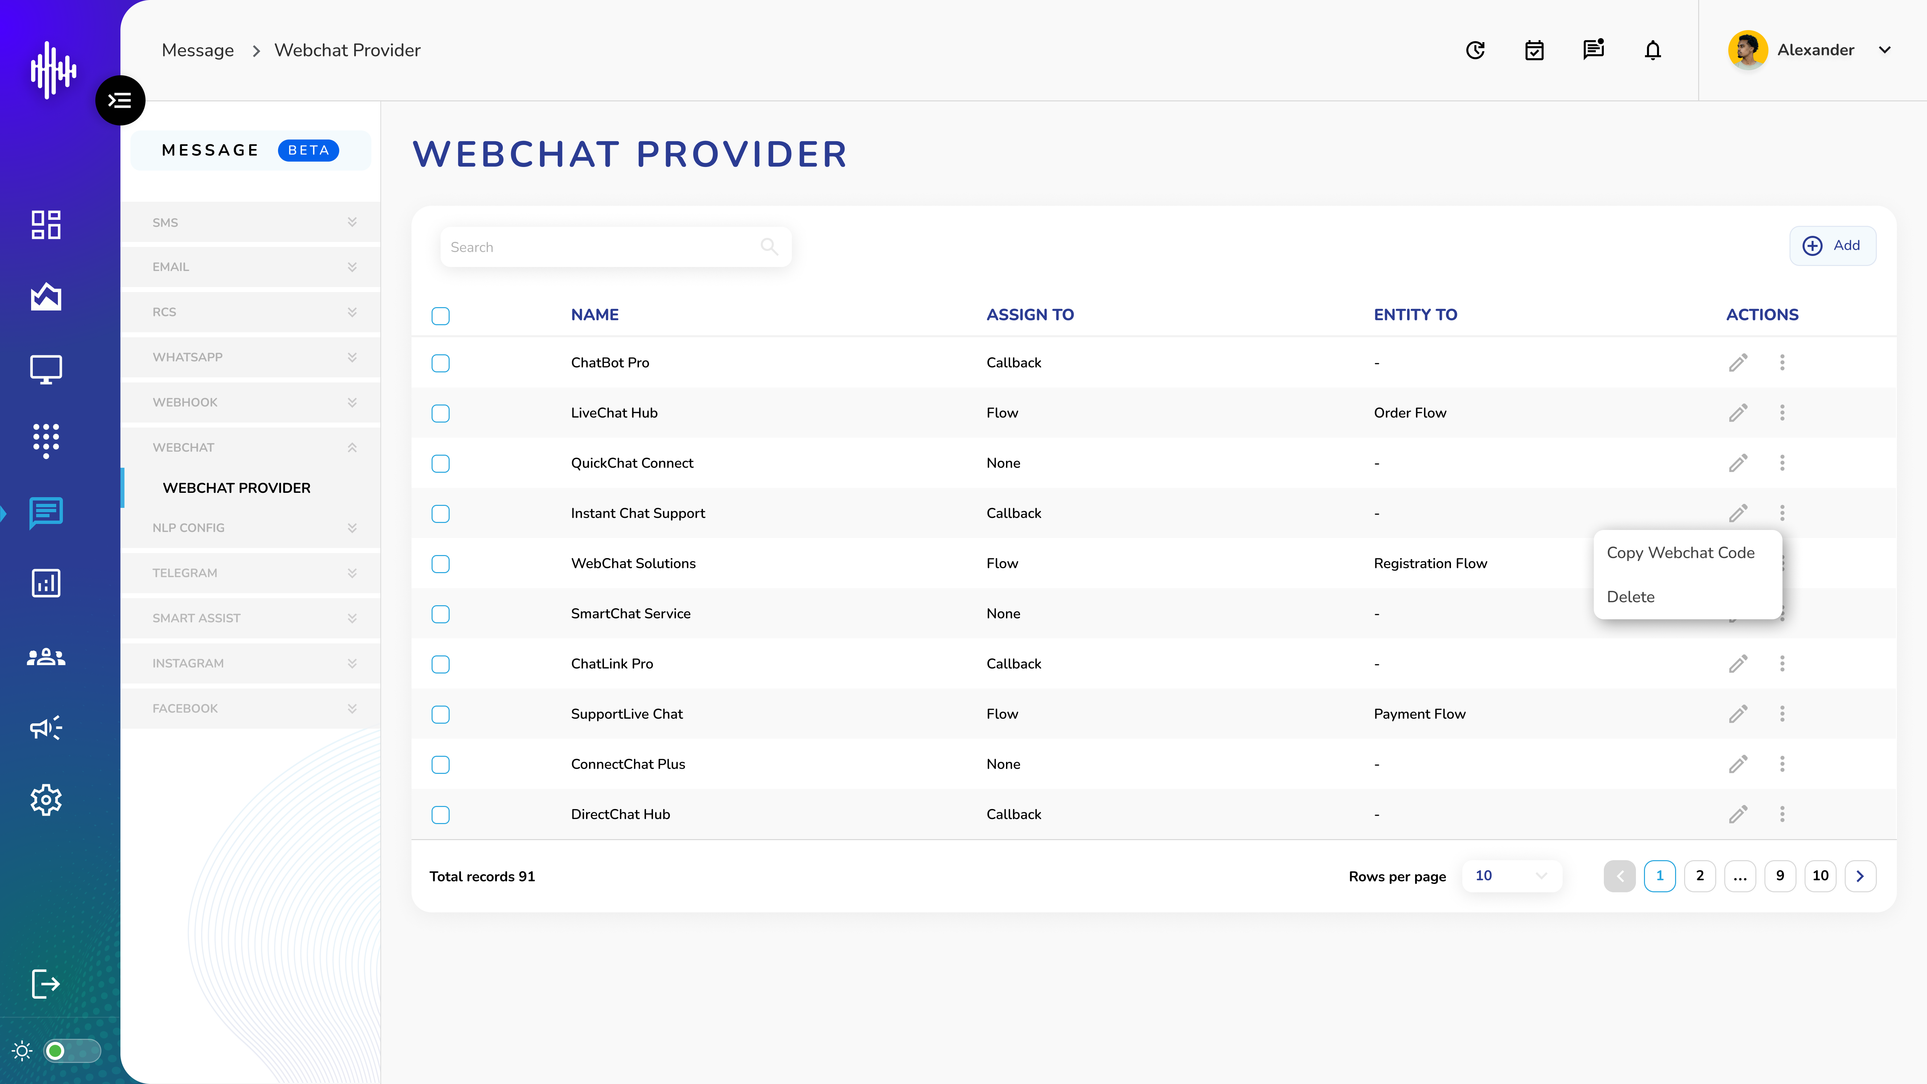The height and width of the screenshot is (1084, 1927).
Task: Expand the FACEBOOK menu item
Action: 251,709
